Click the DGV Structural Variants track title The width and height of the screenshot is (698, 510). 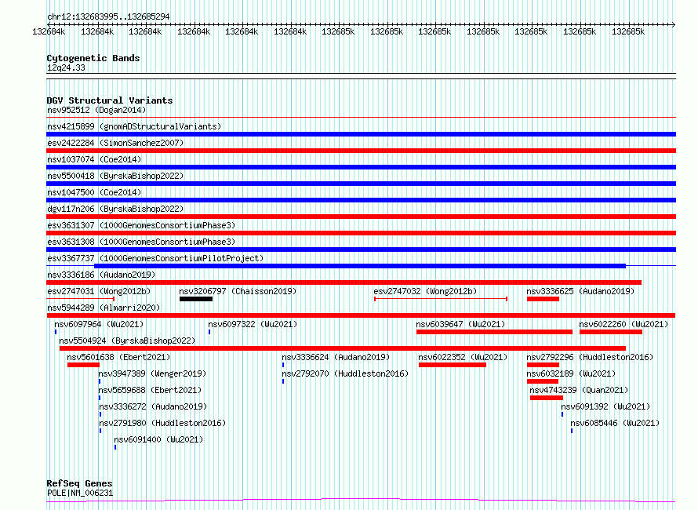pyautogui.click(x=110, y=100)
